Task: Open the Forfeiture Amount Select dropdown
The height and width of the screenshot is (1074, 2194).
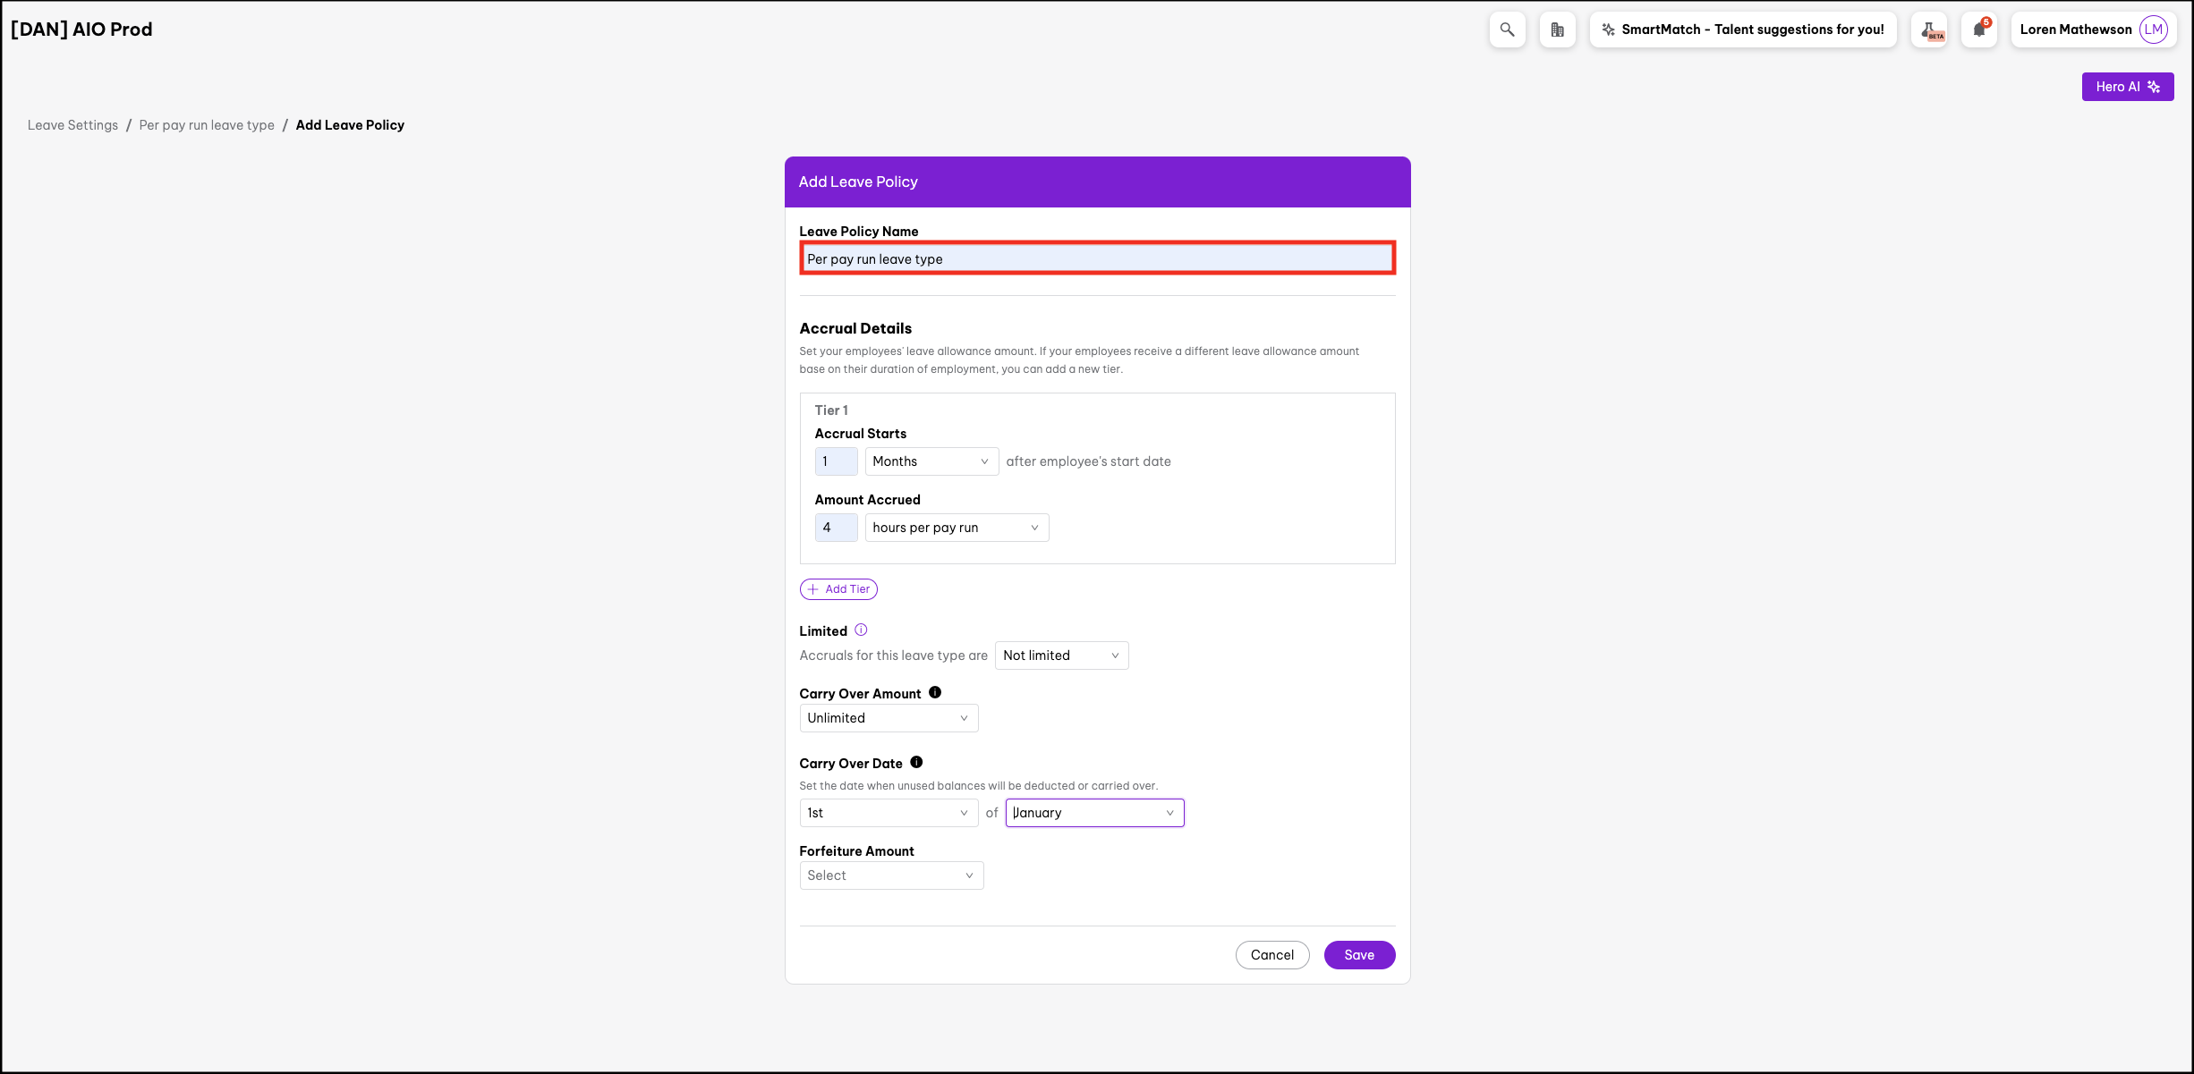Action: point(890,875)
